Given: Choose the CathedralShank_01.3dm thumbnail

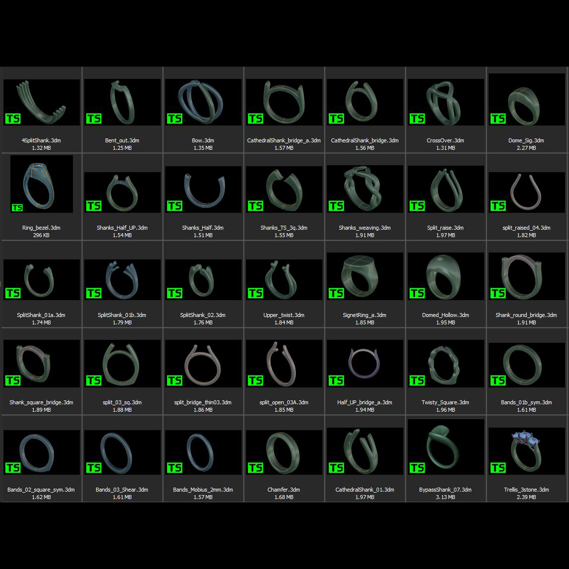Looking at the screenshot, I should [365, 451].
